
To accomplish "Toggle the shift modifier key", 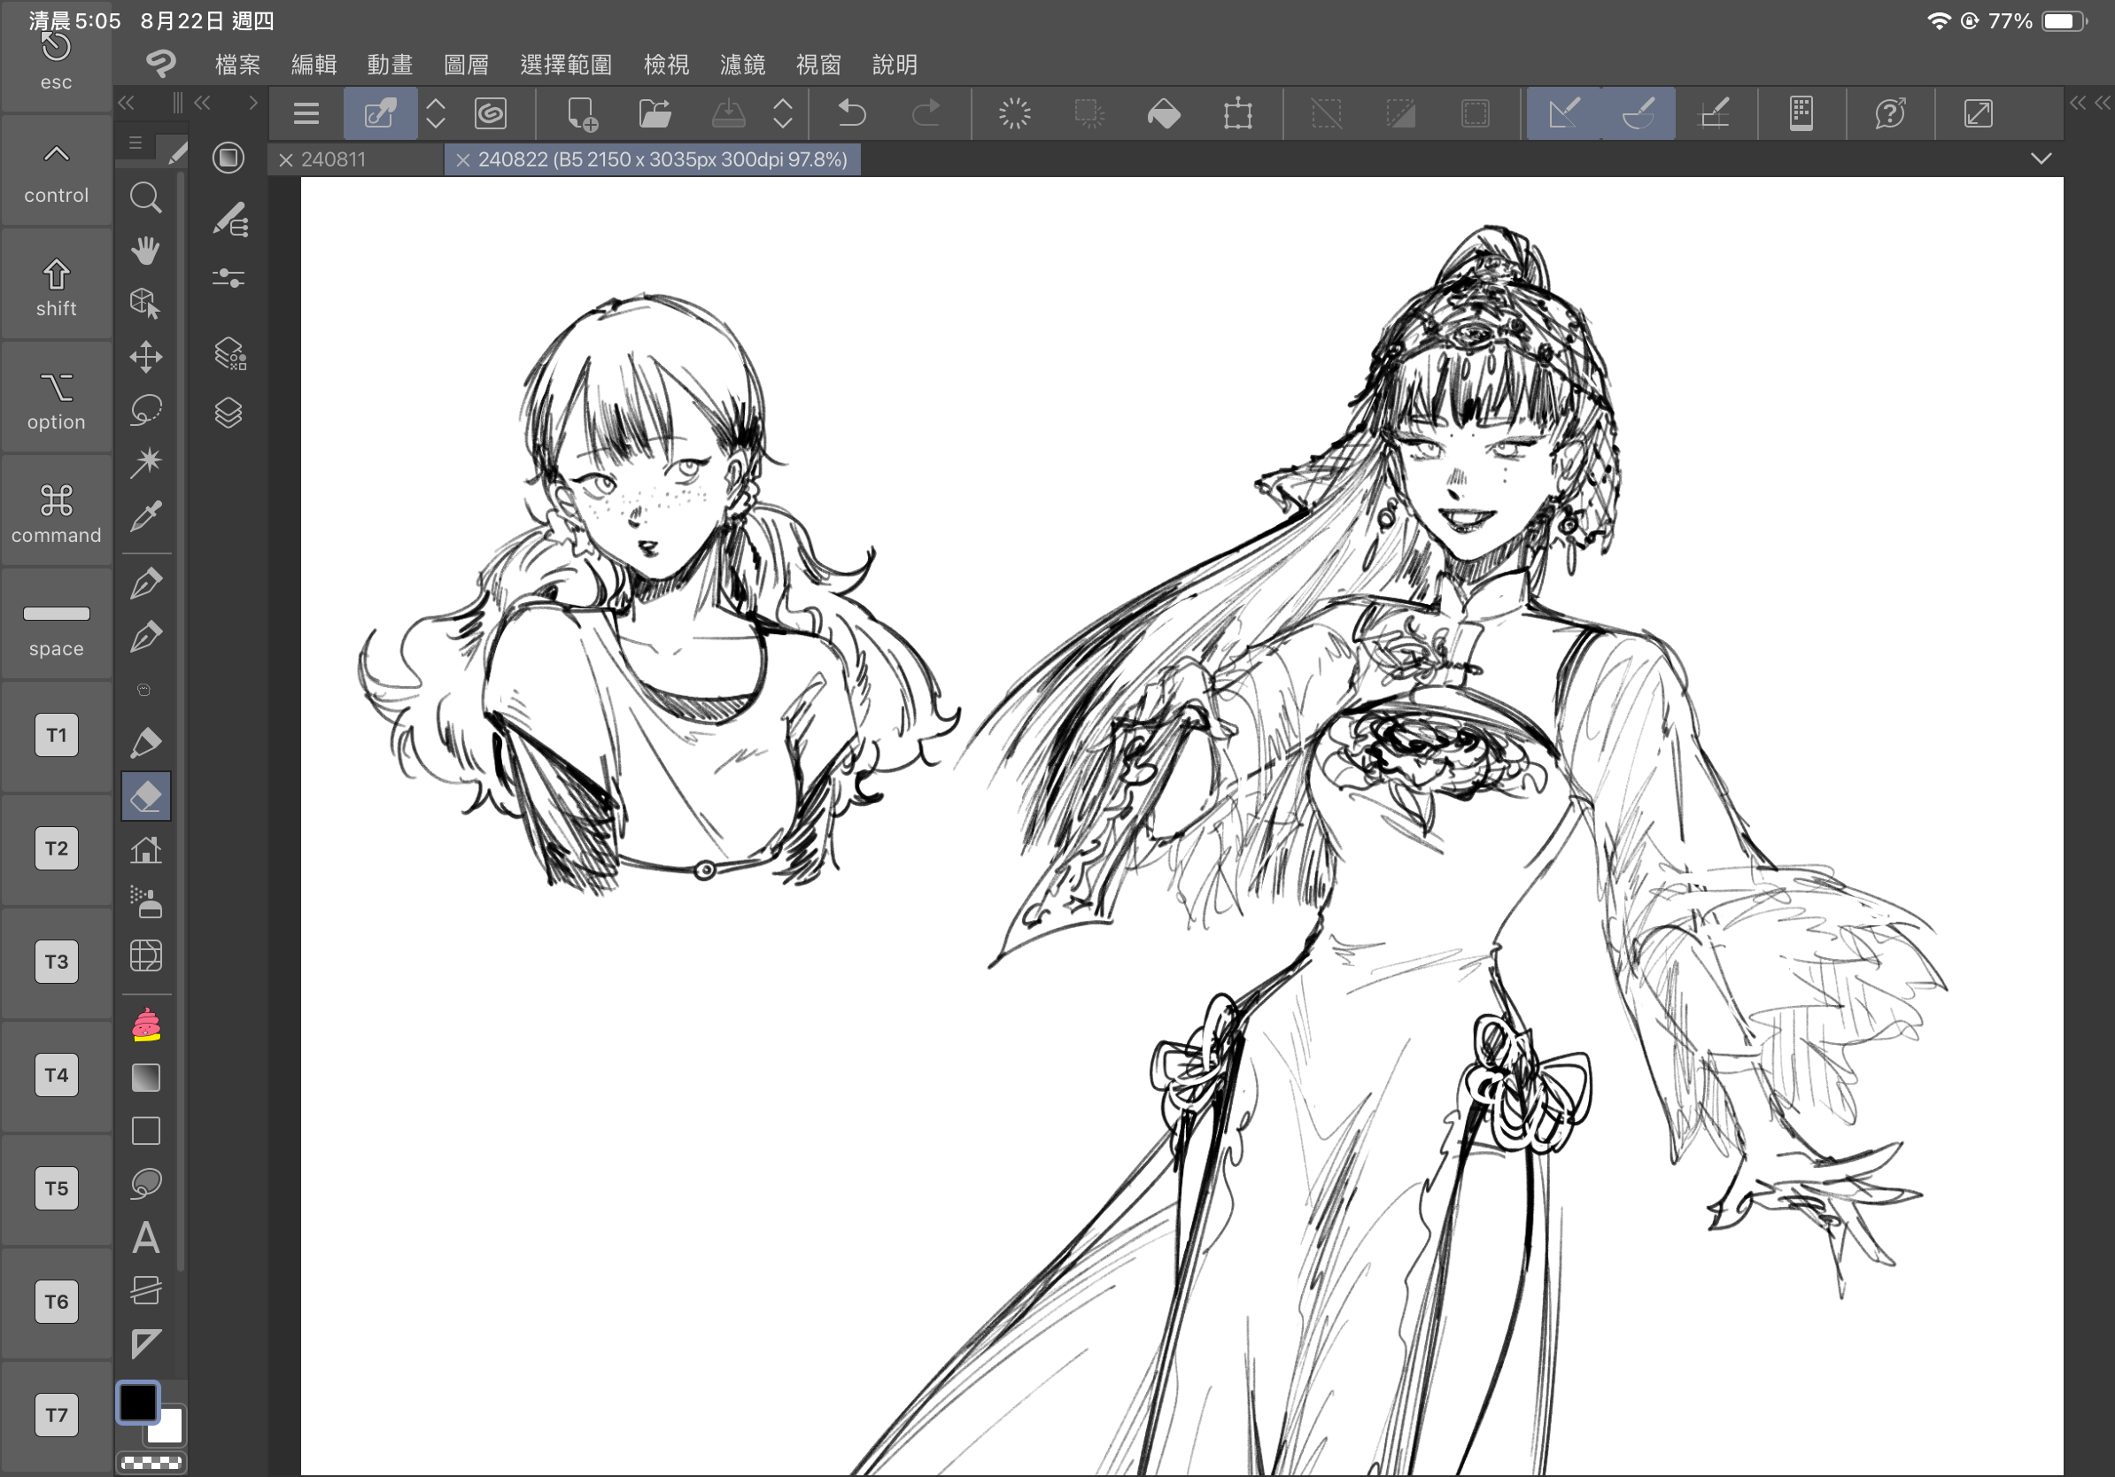I will click(x=56, y=285).
